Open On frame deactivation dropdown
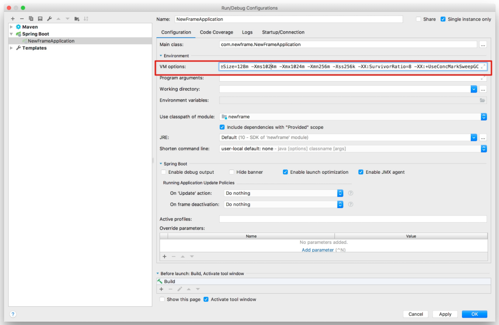This screenshot has height=325, width=499. point(340,204)
